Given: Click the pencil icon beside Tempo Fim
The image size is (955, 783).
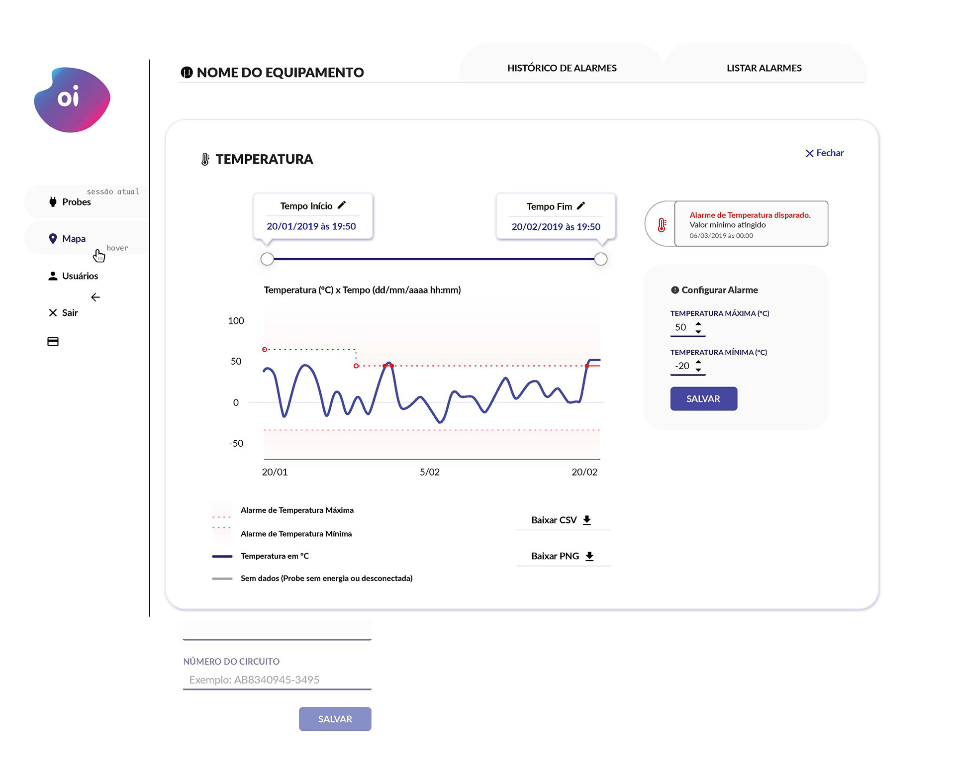Looking at the screenshot, I should pyautogui.click(x=581, y=205).
